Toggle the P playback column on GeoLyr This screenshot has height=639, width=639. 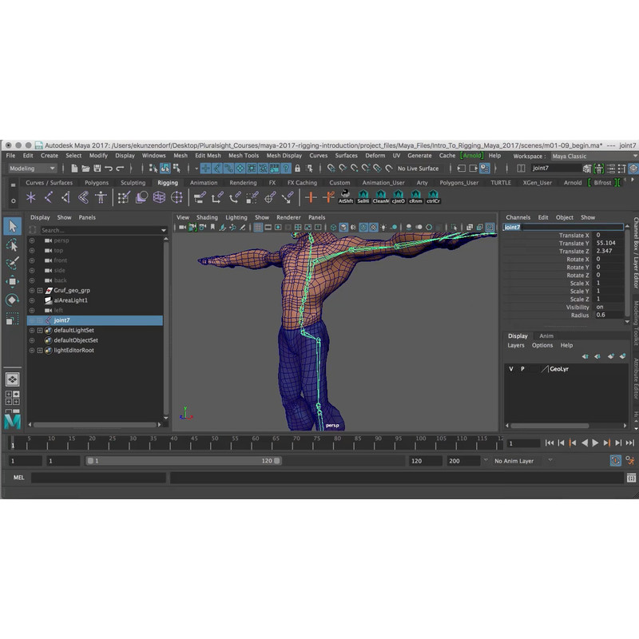click(x=522, y=369)
